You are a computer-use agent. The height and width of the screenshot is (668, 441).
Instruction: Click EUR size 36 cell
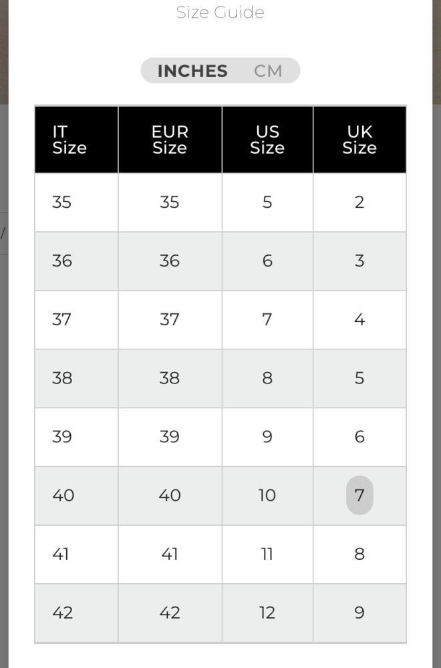coord(170,261)
